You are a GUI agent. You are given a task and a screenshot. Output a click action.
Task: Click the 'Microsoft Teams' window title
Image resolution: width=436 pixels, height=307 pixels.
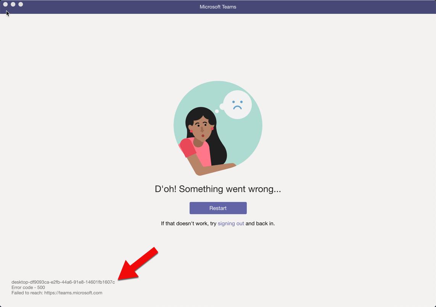click(x=218, y=6)
